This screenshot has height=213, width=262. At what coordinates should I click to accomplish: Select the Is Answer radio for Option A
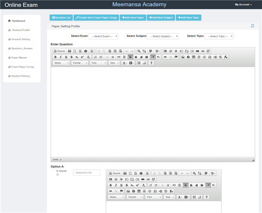58,174
